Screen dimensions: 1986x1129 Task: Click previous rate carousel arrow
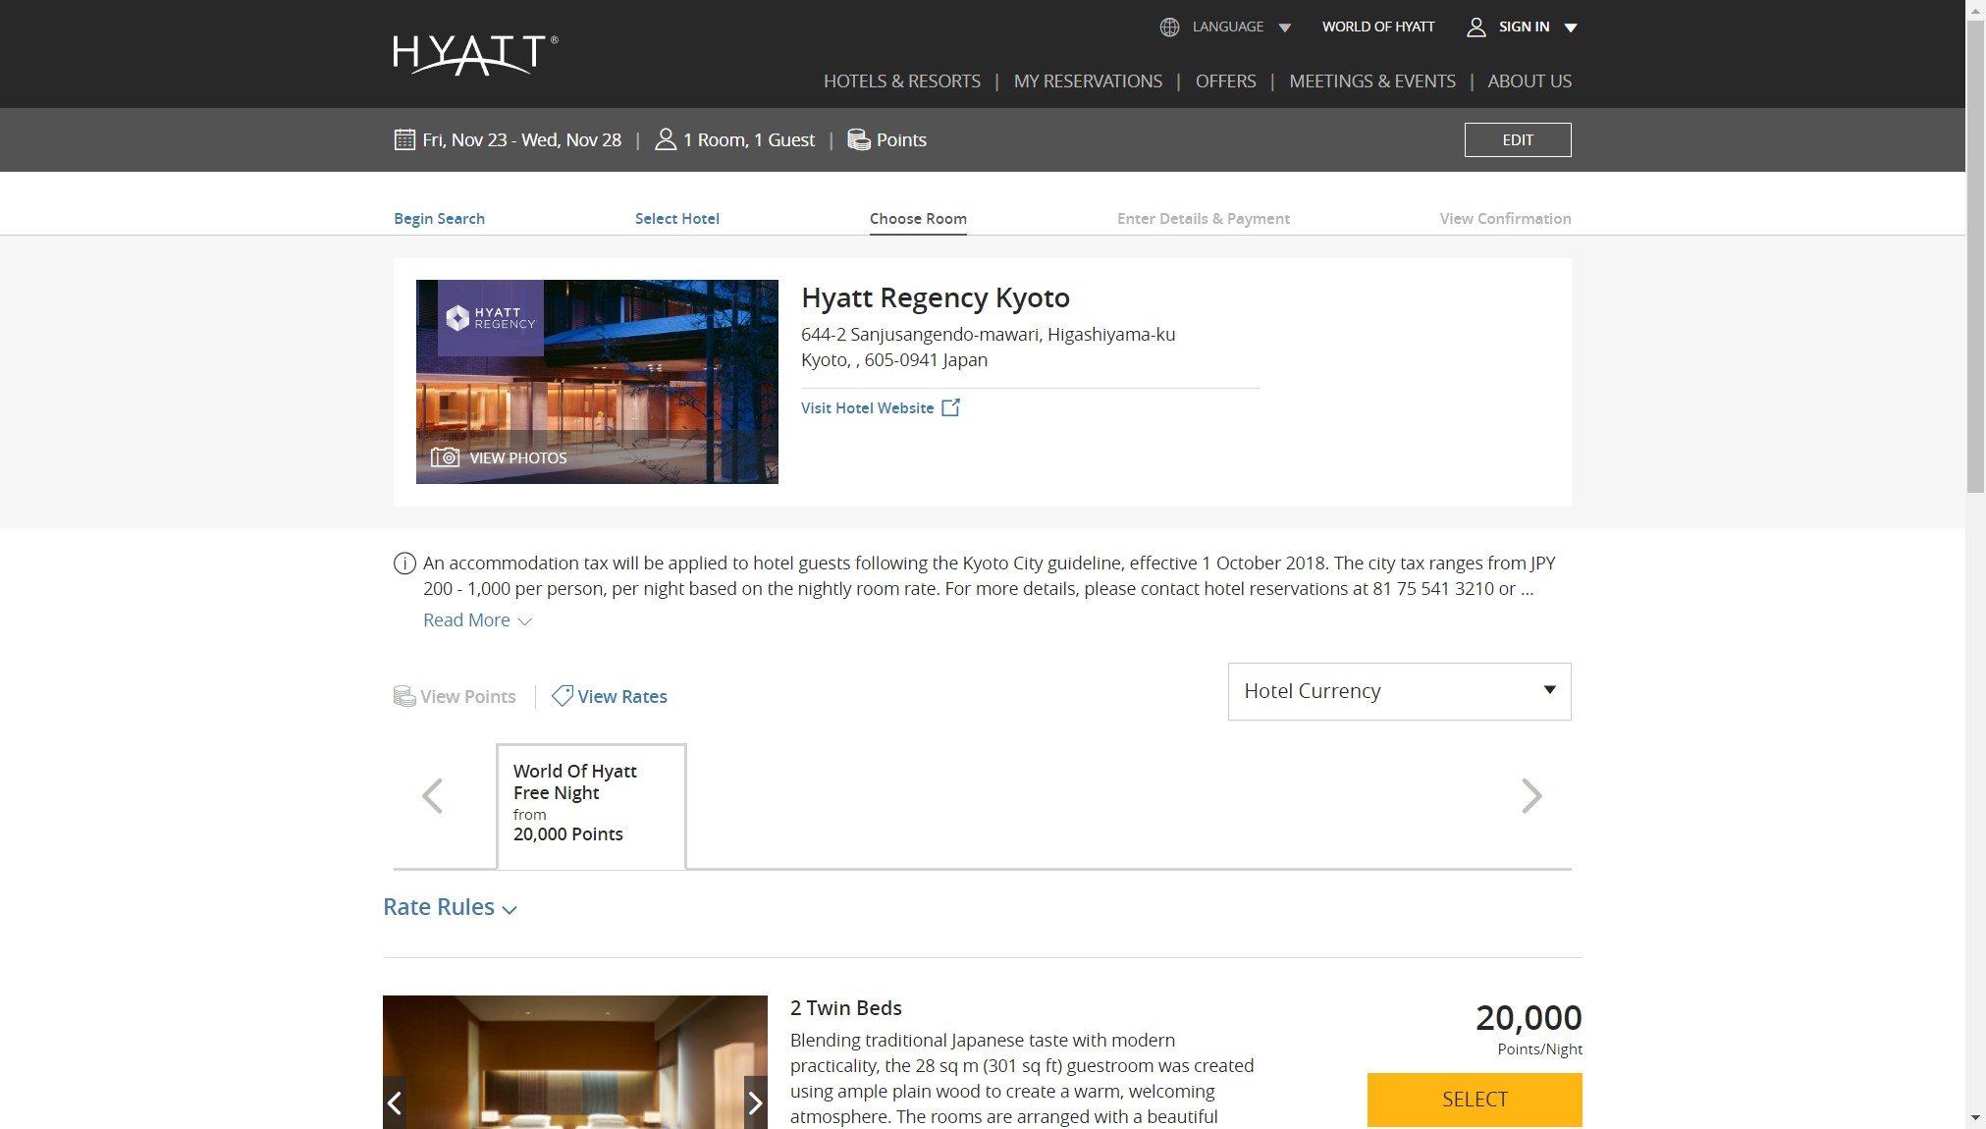[x=432, y=796]
